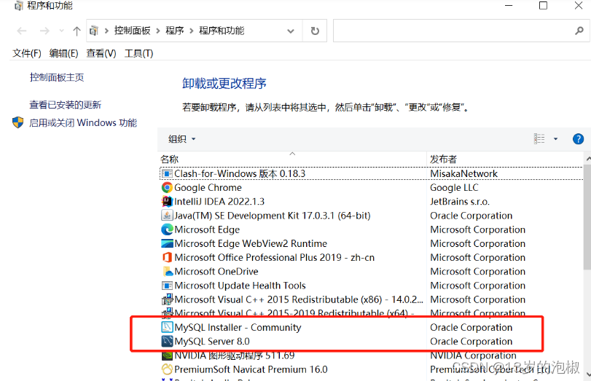
Task: Open the 编辑(E) menu
Action: [63, 53]
